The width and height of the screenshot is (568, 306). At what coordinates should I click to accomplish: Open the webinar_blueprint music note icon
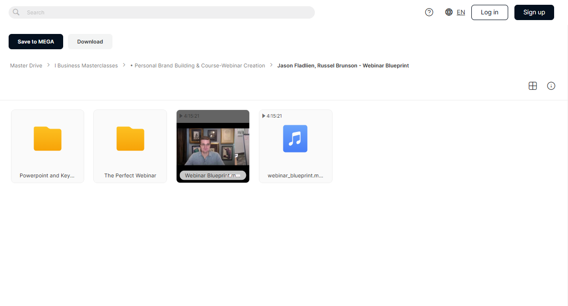point(295,139)
